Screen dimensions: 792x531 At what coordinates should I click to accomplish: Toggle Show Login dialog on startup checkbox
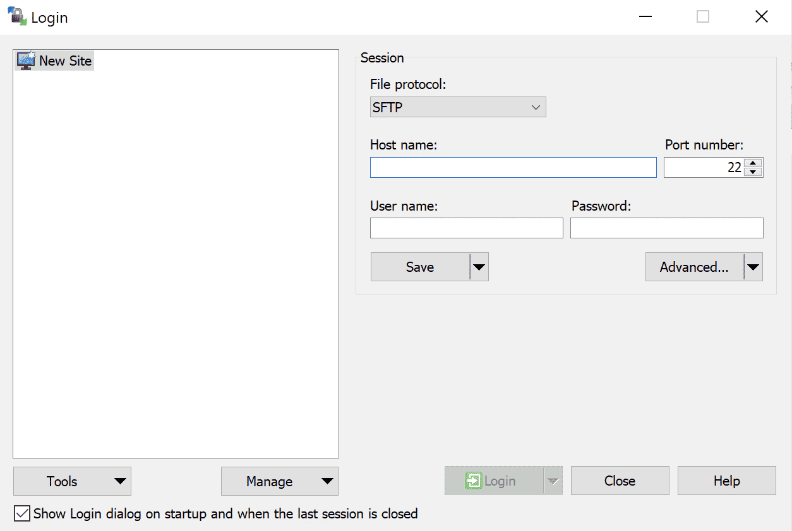(22, 514)
